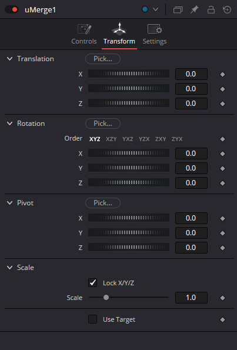Click the Rotation Pick button
This screenshot has height=350, width=237.
(103, 124)
